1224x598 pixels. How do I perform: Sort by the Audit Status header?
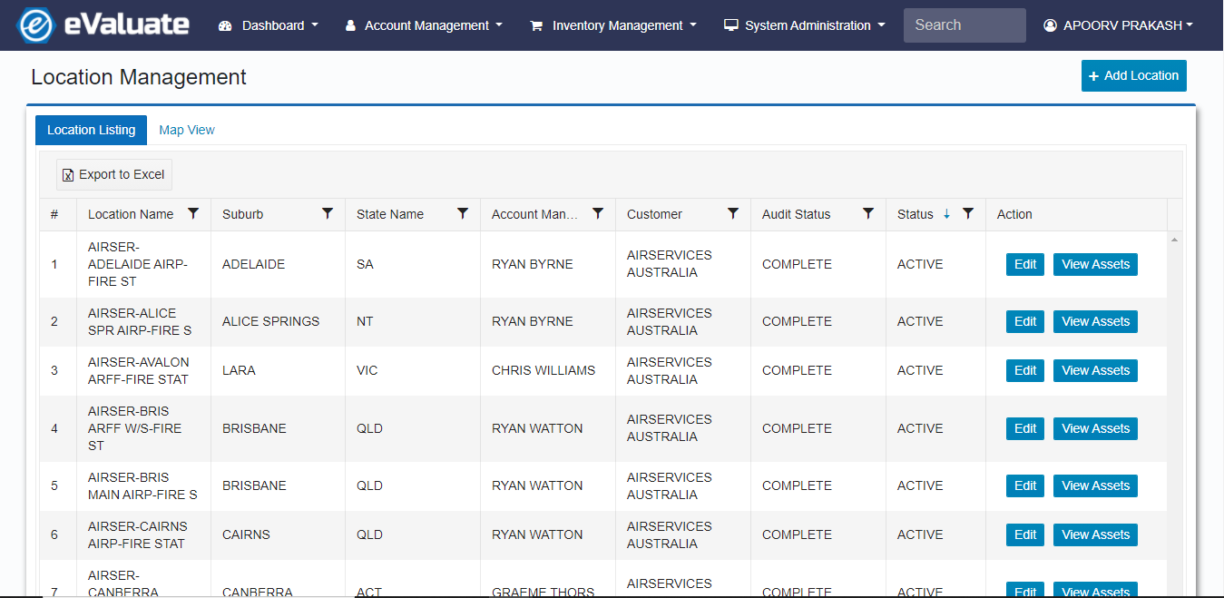pyautogui.click(x=797, y=214)
